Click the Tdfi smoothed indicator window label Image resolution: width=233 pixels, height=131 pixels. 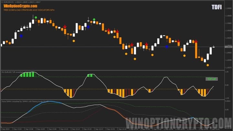coord(15,72)
